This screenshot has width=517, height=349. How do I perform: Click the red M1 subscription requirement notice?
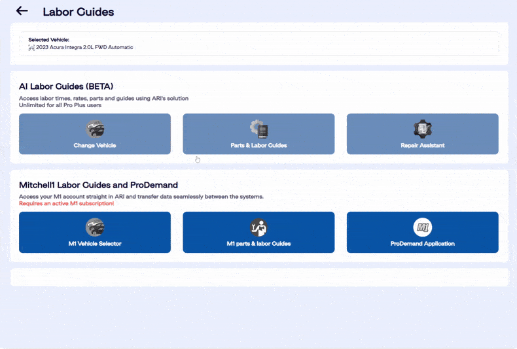(x=66, y=203)
